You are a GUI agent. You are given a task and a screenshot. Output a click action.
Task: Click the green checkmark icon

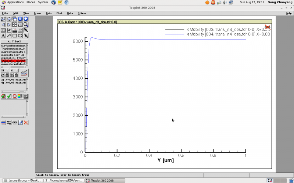click(9, 96)
